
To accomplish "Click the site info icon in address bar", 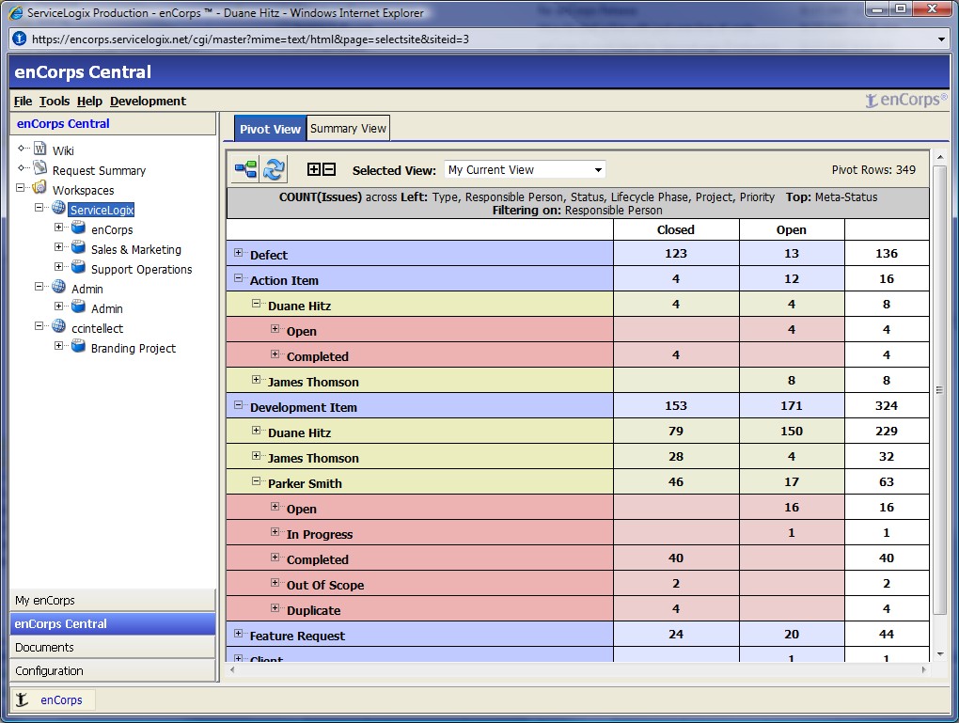I will pos(20,39).
